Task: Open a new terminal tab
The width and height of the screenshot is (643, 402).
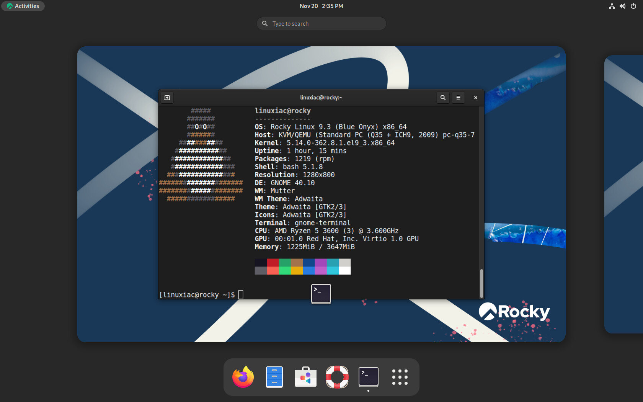Action: 167,98
